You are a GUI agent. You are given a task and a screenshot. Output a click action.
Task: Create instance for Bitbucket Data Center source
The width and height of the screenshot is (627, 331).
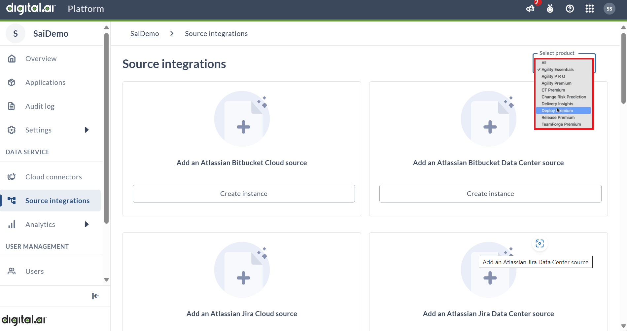coord(490,194)
